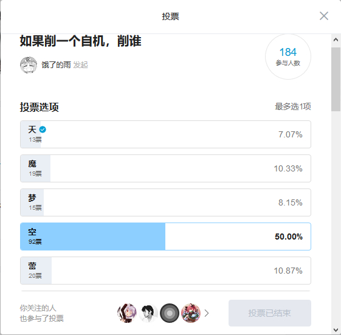Open the red-haired follower avatar
This screenshot has width=341, height=335.
click(191, 313)
